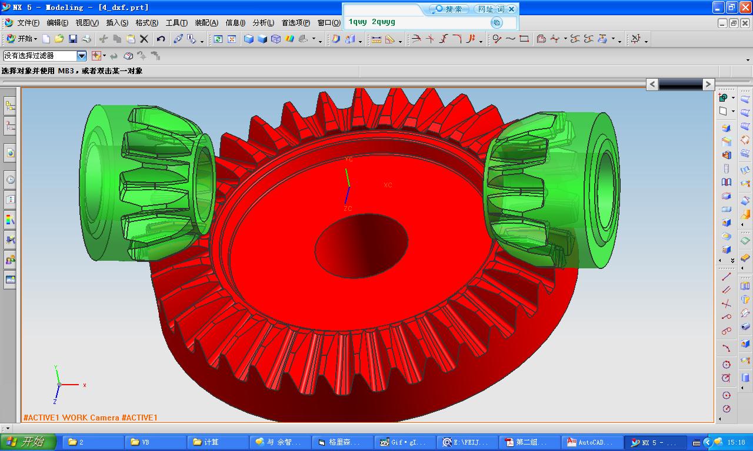This screenshot has width=753, height=451.
Task: Click the Measure angle icon
Action: tap(390, 39)
